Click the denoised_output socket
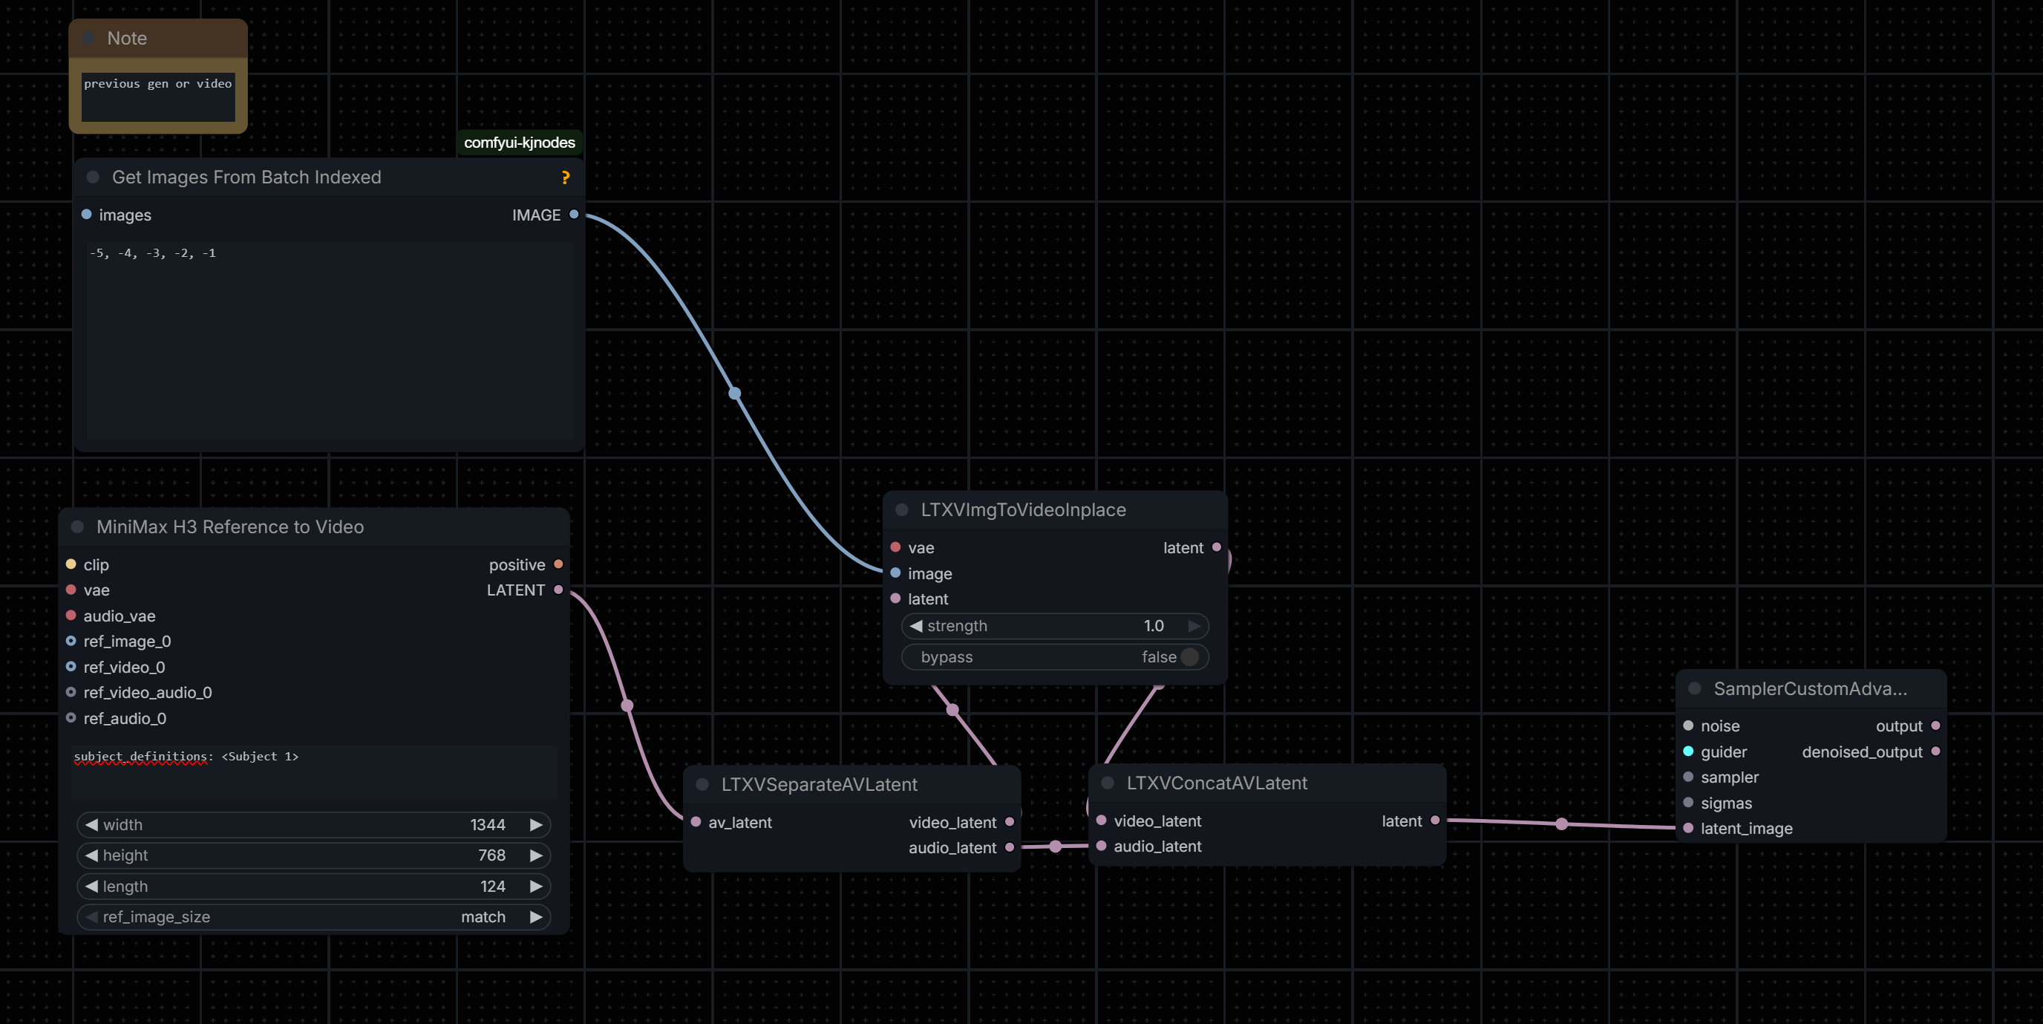2043x1024 pixels. pyautogui.click(x=1936, y=751)
